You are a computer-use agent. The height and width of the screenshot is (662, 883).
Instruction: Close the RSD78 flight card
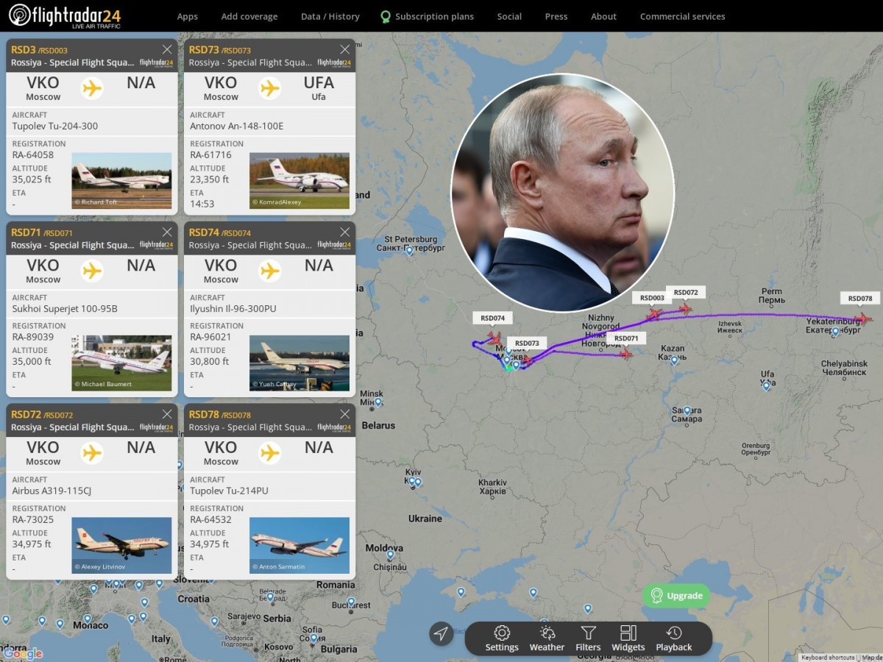pyautogui.click(x=344, y=414)
